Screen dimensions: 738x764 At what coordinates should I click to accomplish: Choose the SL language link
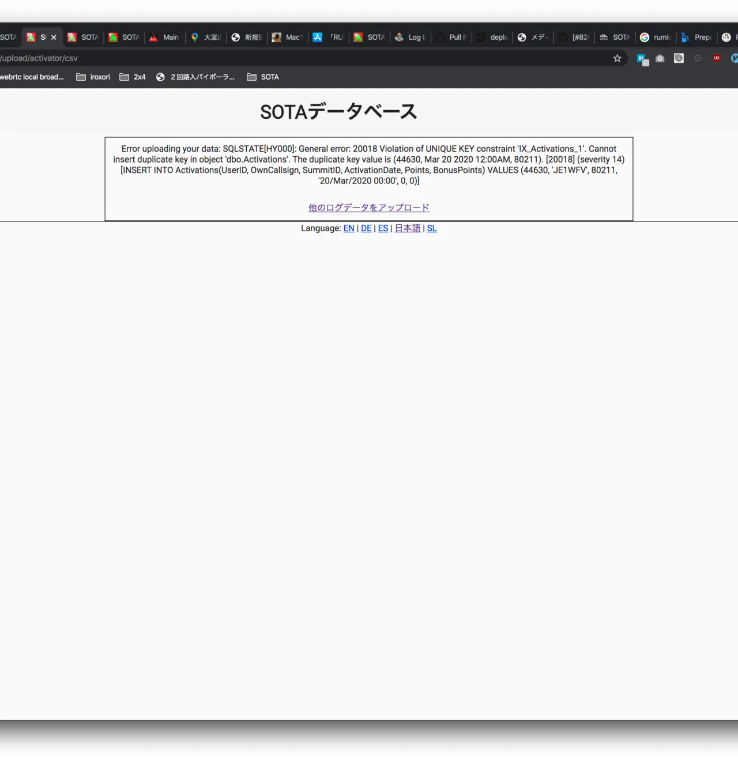tap(432, 228)
